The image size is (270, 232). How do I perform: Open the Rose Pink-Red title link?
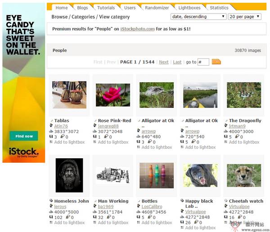pyautogui.click(x=114, y=120)
